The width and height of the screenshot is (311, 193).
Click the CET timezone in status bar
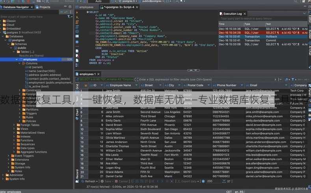coord(229,191)
